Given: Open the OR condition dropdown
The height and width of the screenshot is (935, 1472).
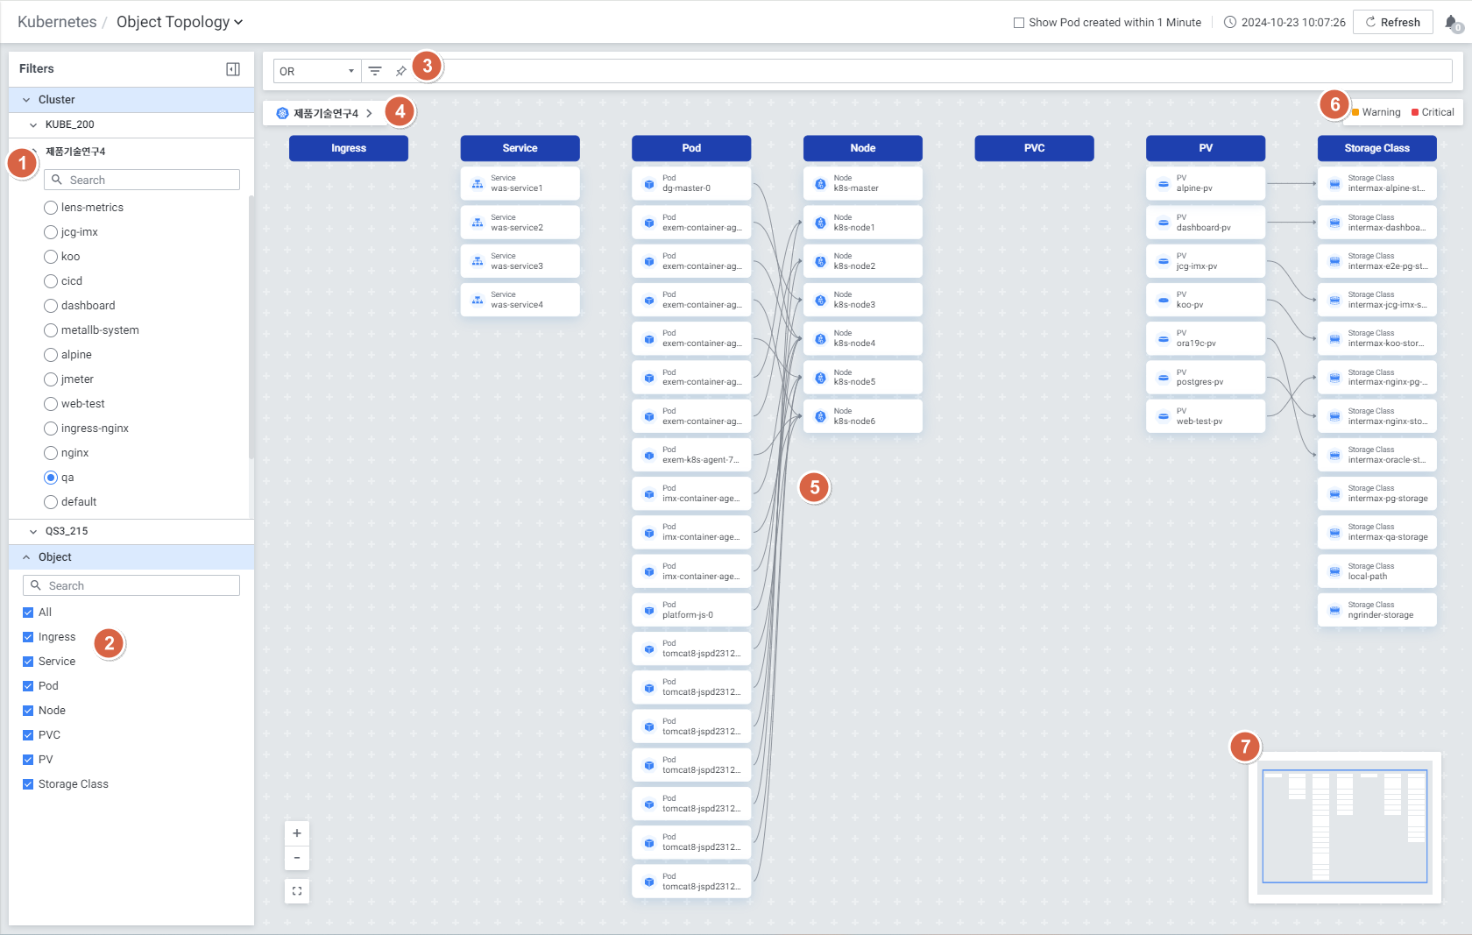Looking at the screenshot, I should 316,71.
